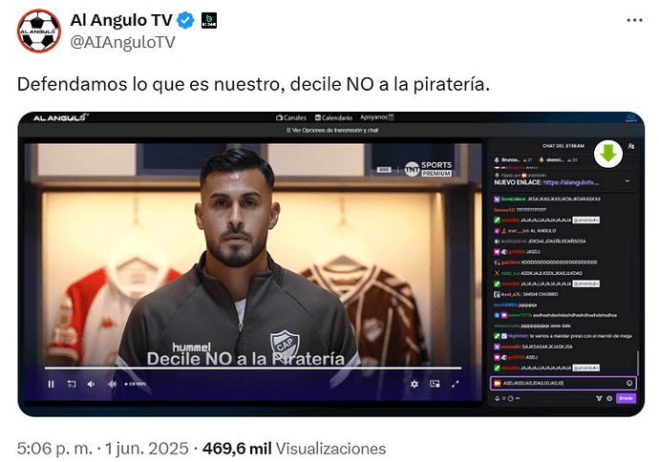
Task: Collapse the pinned NUEVO ENLACE message
Action: (x=627, y=181)
